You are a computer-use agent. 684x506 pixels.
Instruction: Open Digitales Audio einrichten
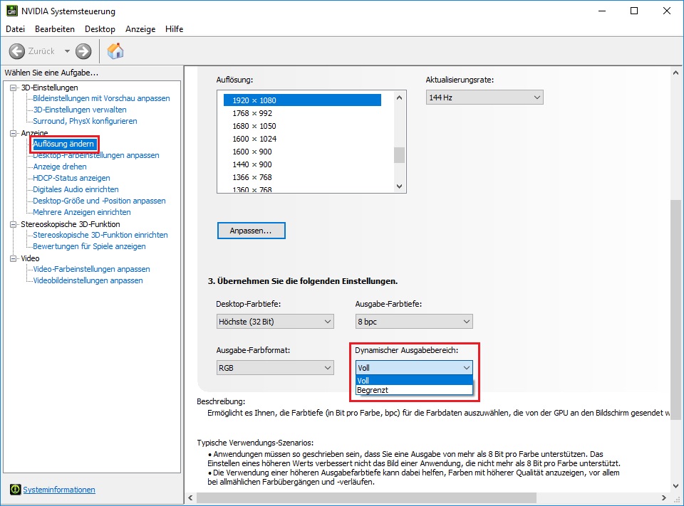click(x=76, y=189)
